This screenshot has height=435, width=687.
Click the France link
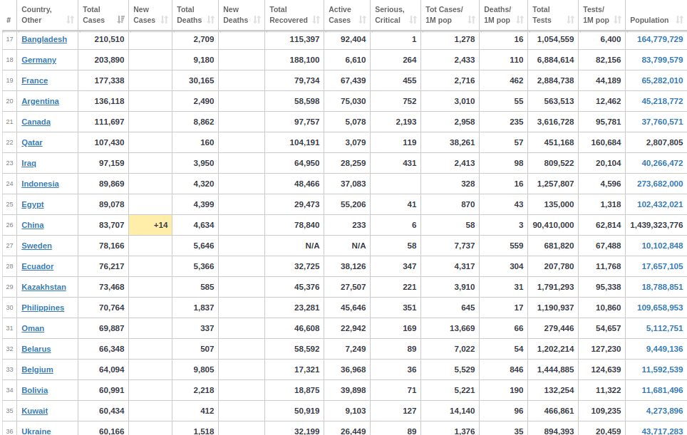(x=35, y=80)
